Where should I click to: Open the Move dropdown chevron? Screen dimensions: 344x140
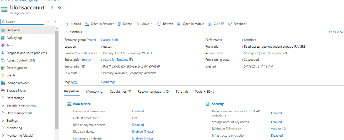tap(152, 24)
